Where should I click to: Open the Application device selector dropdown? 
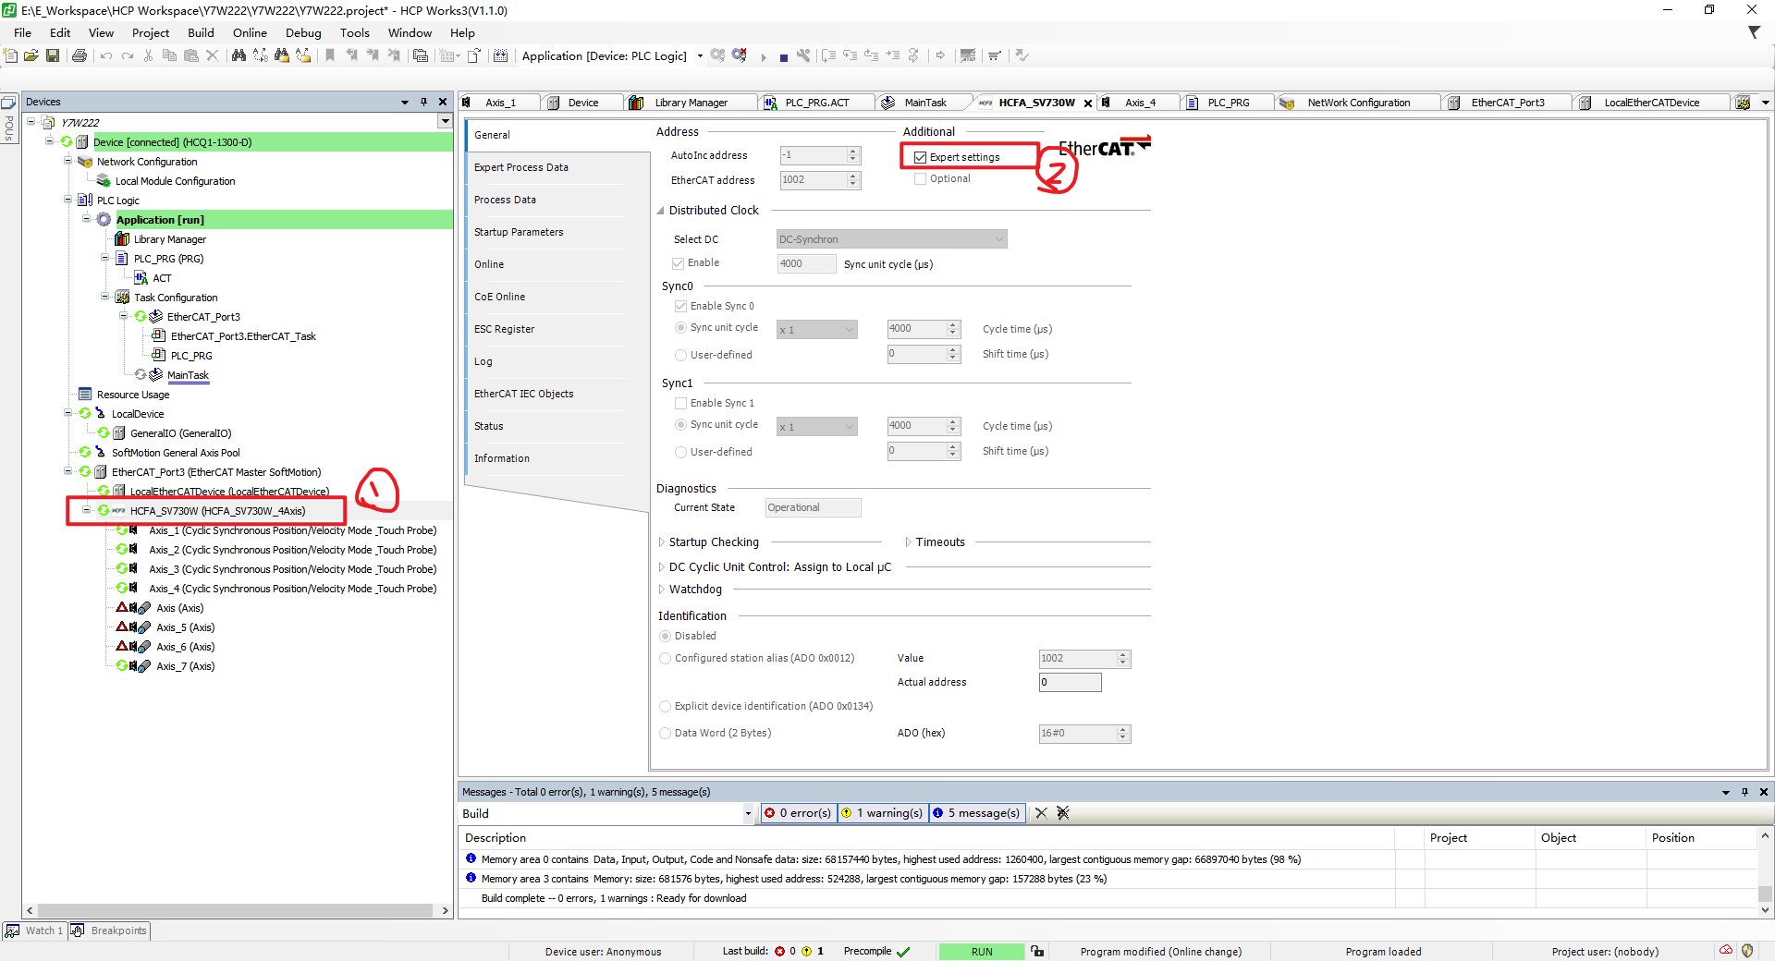[700, 56]
